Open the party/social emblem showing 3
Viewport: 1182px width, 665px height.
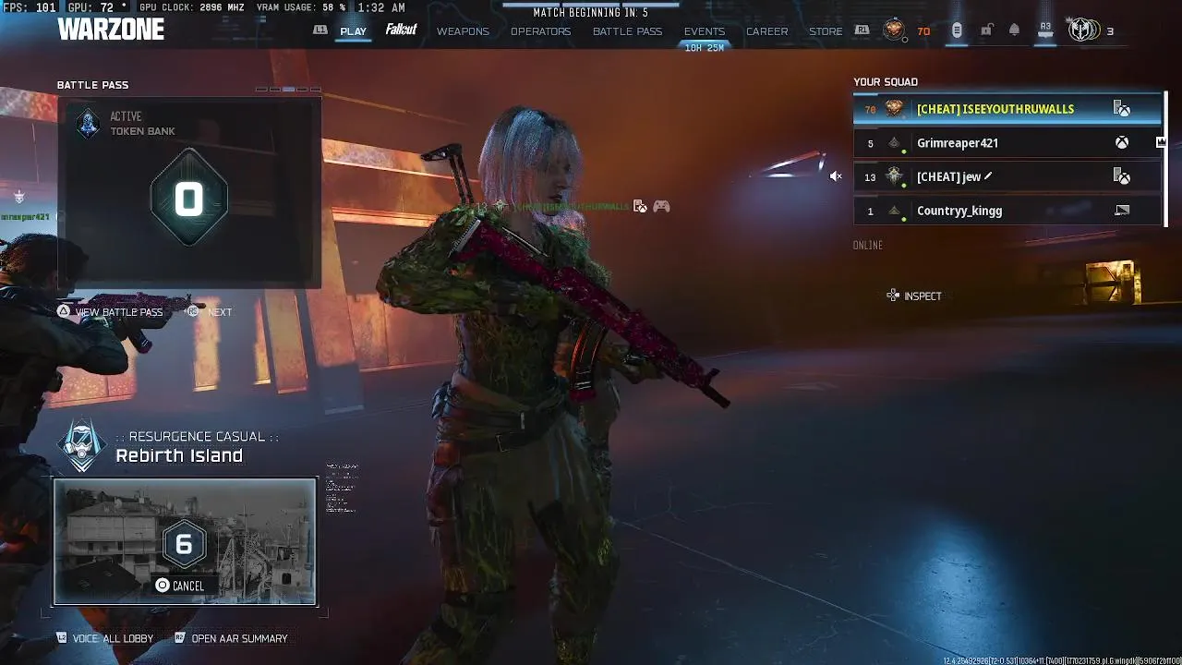pos(1083,30)
